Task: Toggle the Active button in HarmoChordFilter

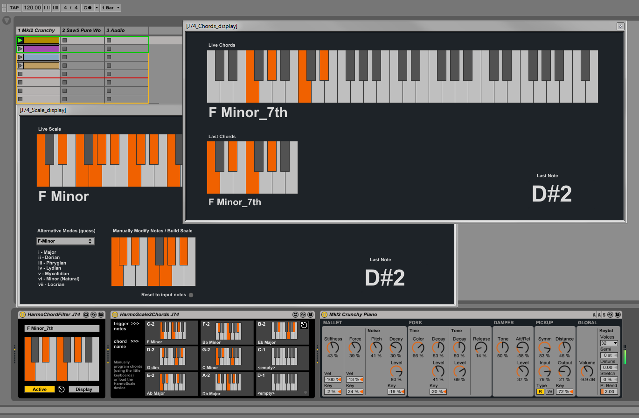Action: (x=40, y=389)
